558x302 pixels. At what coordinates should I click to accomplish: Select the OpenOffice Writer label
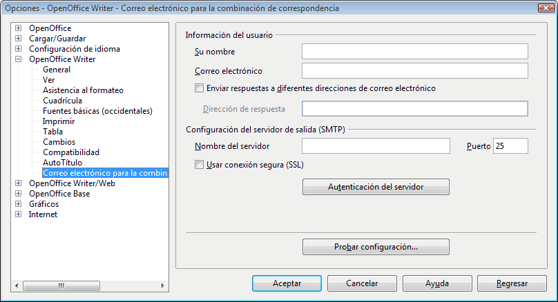click(x=62, y=59)
